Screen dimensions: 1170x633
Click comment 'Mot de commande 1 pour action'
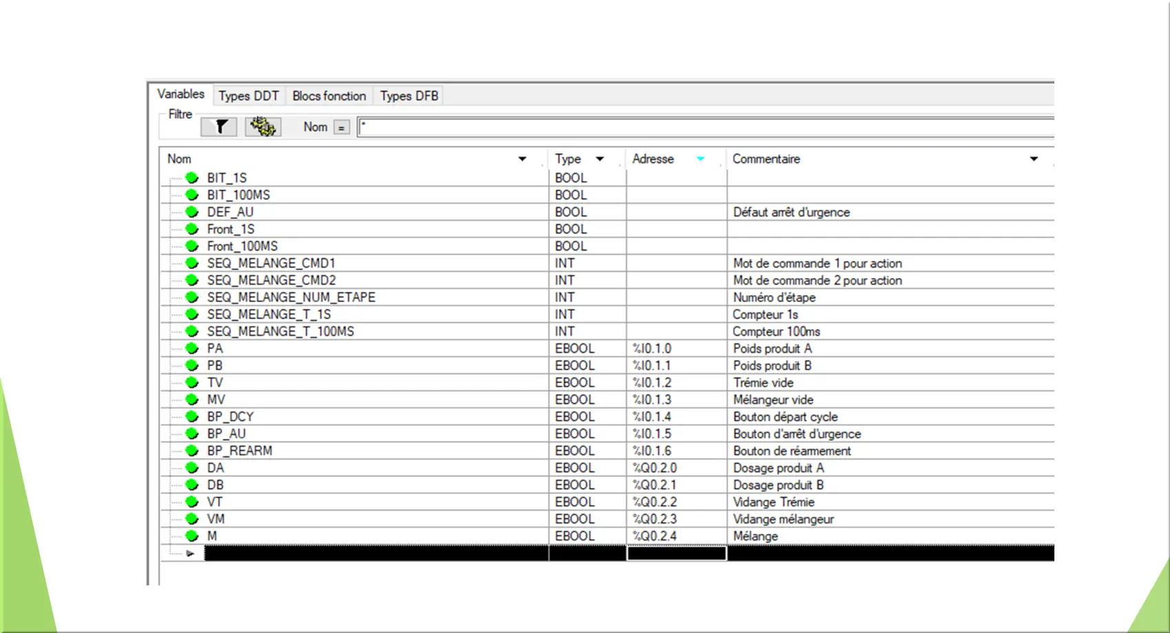818,264
